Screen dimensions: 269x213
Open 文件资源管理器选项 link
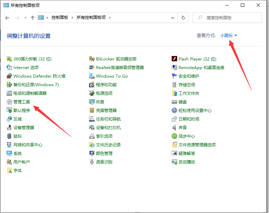pyautogui.click(x=197, y=145)
